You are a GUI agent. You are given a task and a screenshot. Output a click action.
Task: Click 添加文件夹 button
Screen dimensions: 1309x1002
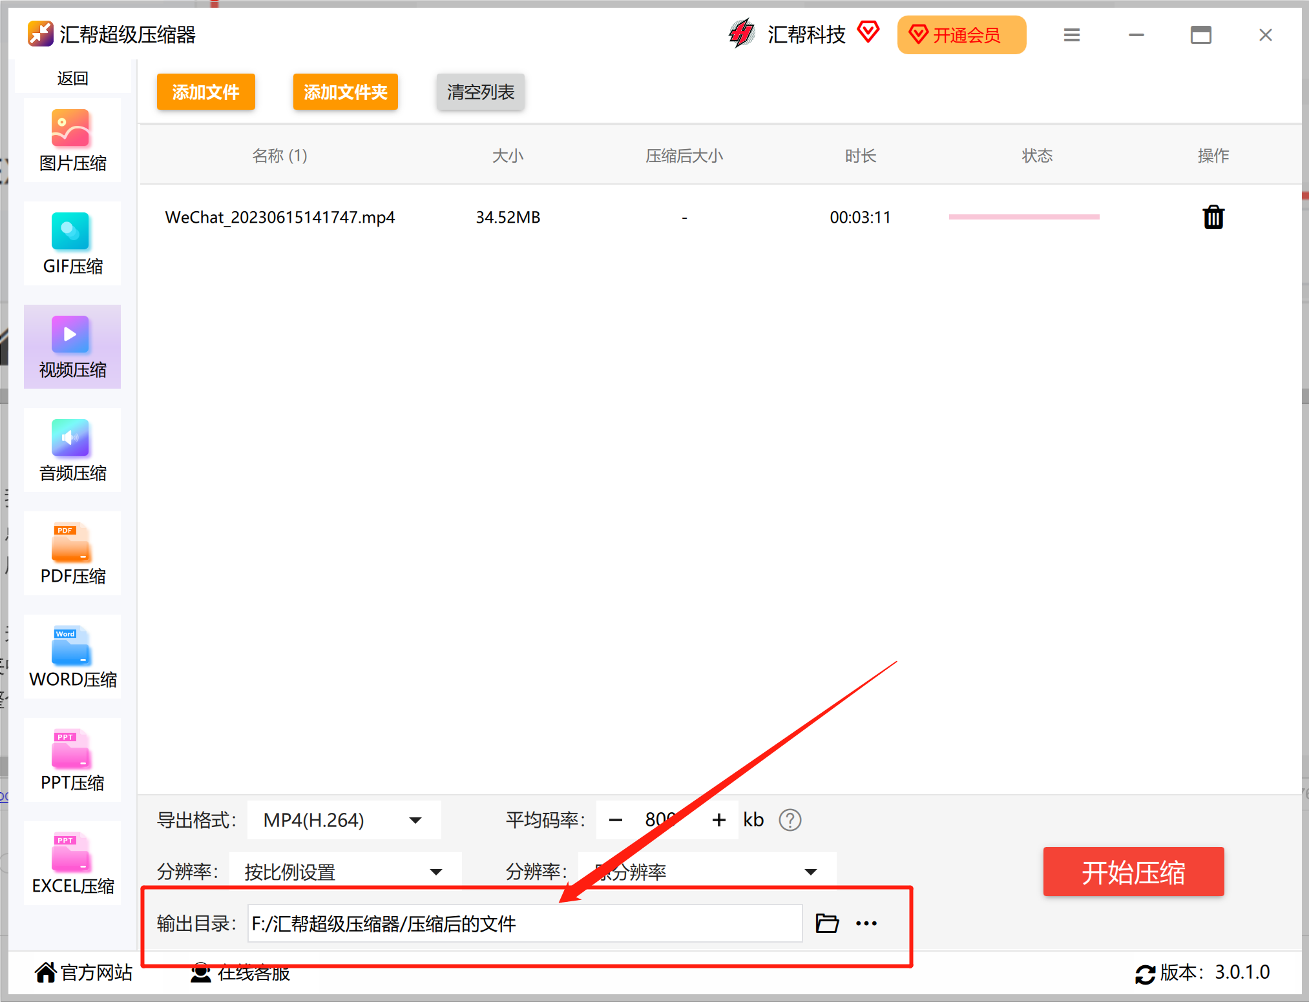[x=346, y=92]
